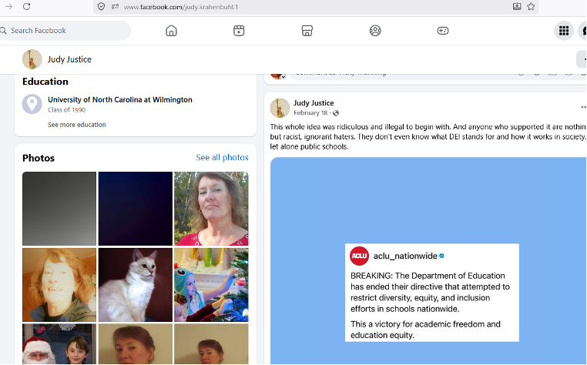This screenshot has width=587, height=365.
Task: Click aclu_nationwide name in image
Action: (x=405, y=256)
